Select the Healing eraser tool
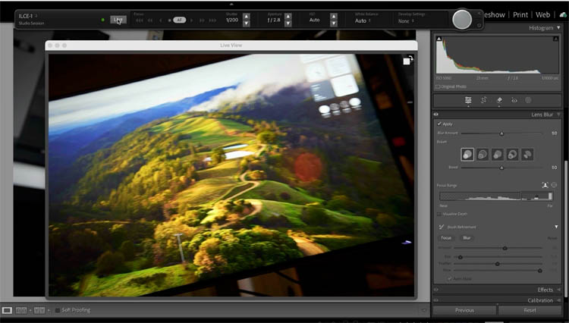Viewport: 569px width, 323px height. pyautogui.click(x=499, y=100)
